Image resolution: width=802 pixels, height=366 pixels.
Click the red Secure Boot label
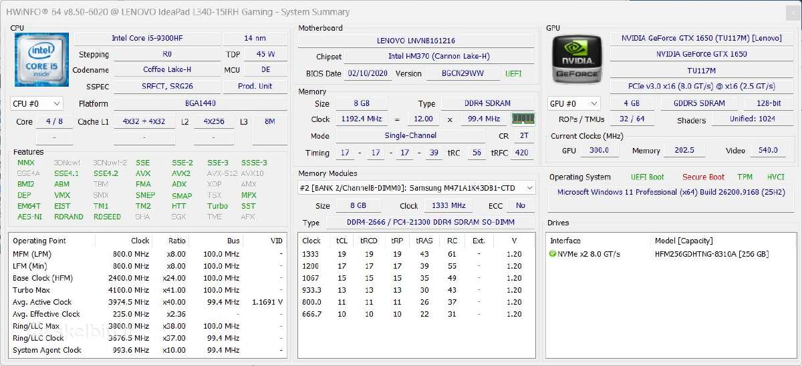(x=703, y=177)
